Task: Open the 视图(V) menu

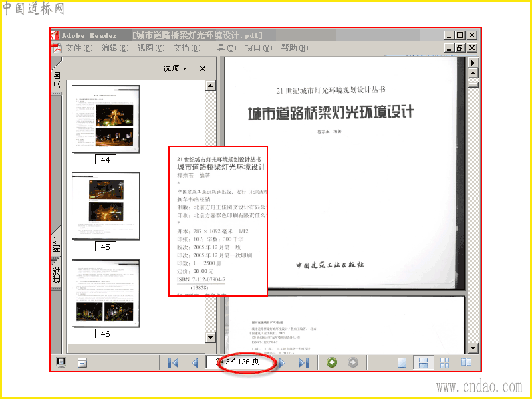Action: tap(151, 48)
